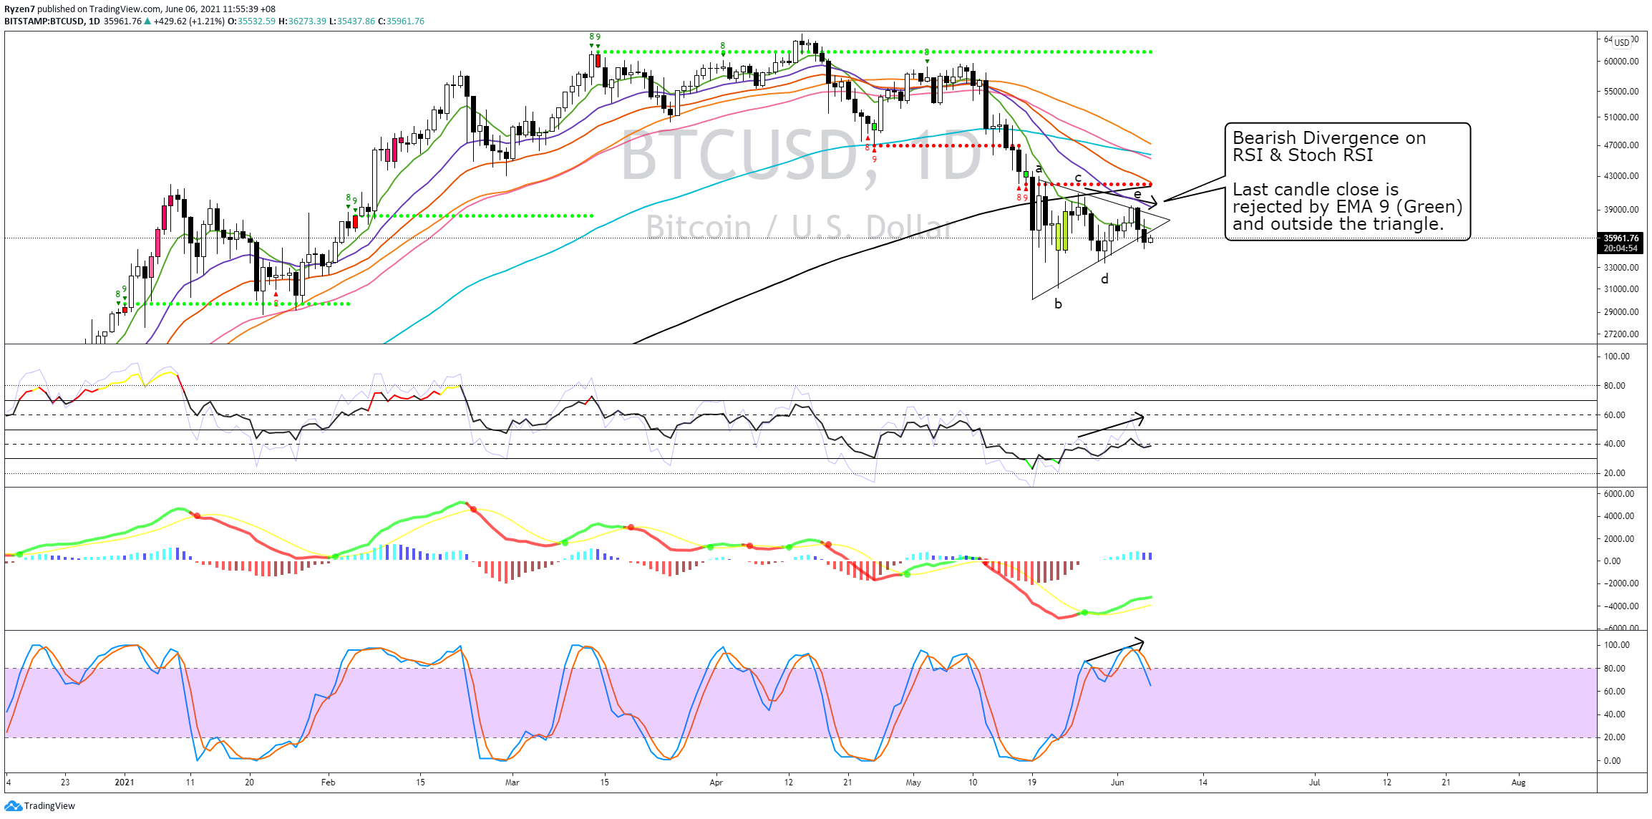Select wave label 'e' near the triangle apex
Screen dimensions: 1652x819
[1137, 194]
